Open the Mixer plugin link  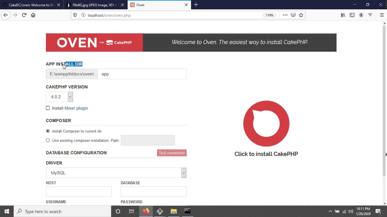pyautogui.click(x=76, y=108)
